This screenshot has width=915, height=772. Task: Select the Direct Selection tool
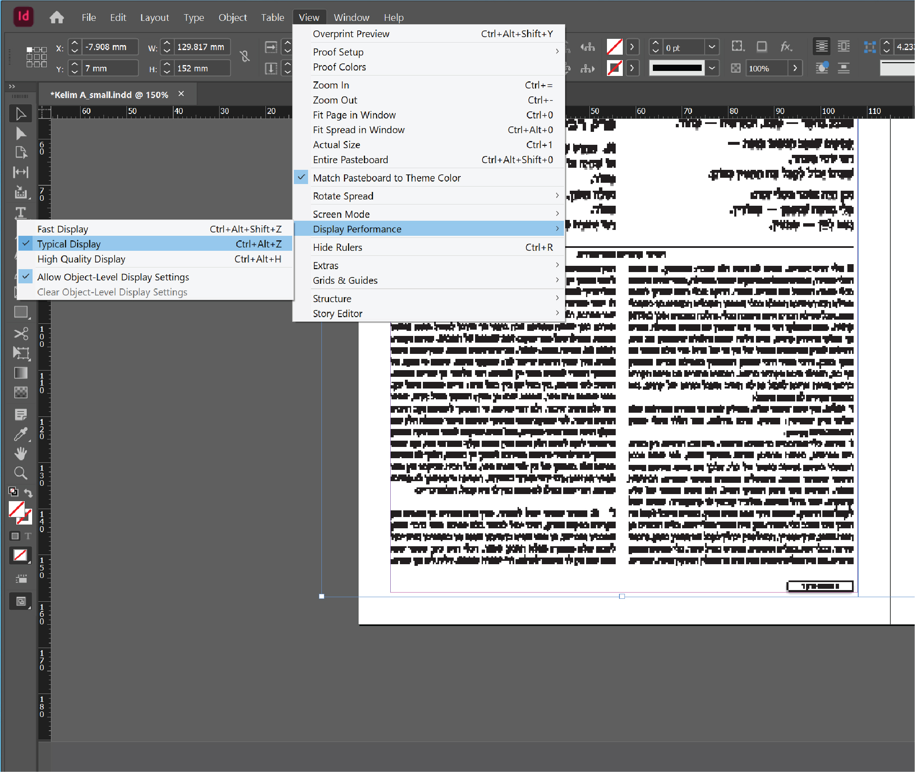click(x=20, y=133)
